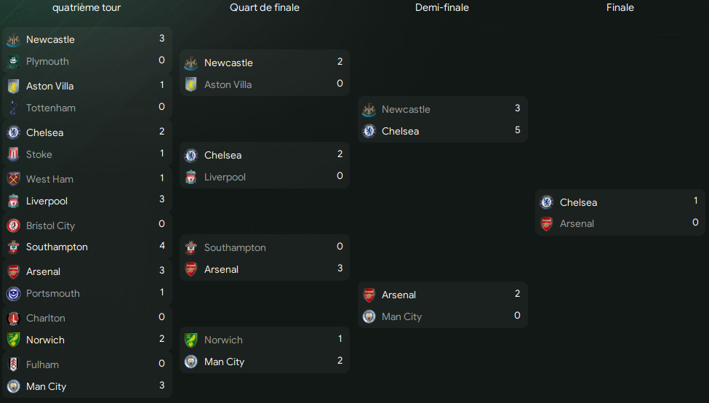
Task: Click Man City badge in Demi-finale
Action: click(369, 316)
